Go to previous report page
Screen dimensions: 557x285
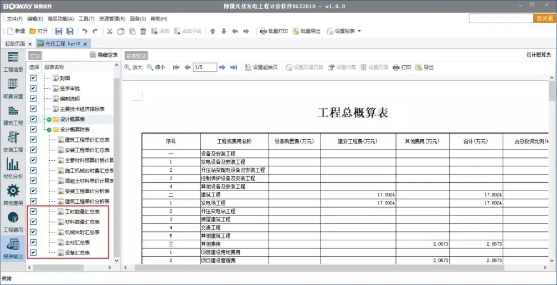click(187, 67)
